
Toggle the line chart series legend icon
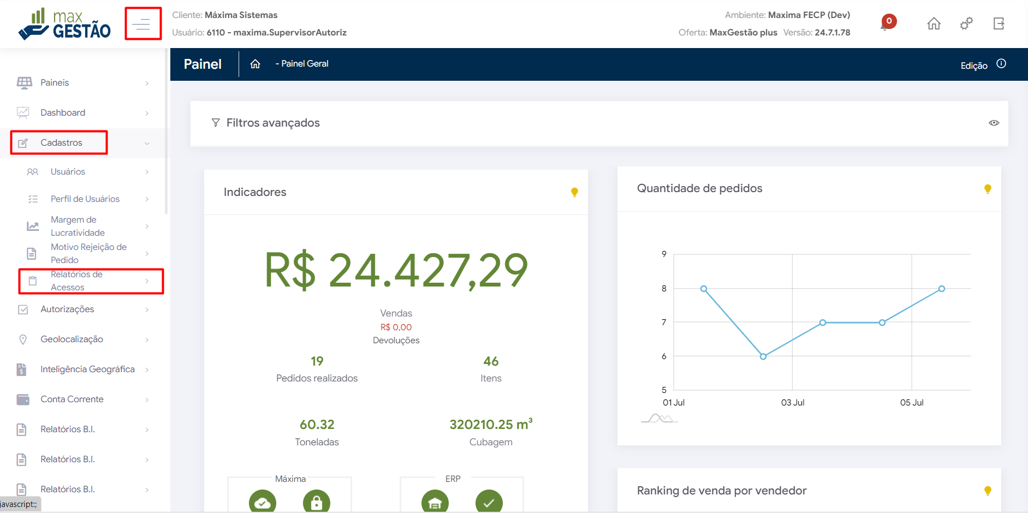[x=659, y=419]
